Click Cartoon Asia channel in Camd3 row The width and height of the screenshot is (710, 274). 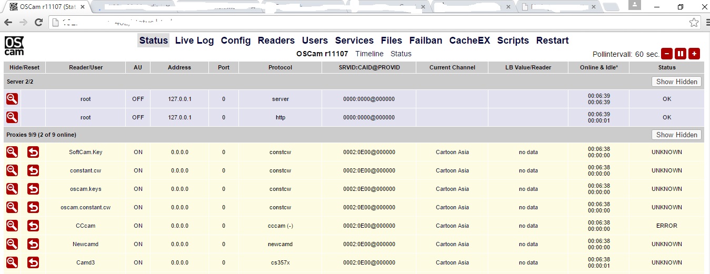click(453, 262)
